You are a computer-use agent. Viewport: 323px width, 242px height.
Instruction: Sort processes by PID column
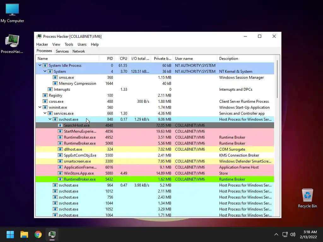107,59
